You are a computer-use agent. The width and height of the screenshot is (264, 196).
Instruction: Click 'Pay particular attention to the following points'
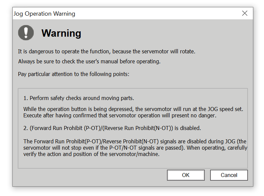coord(73,74)
